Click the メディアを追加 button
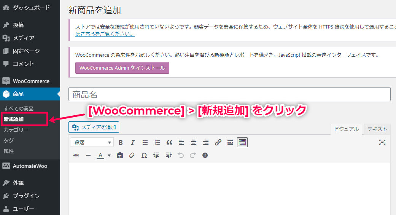This screenshot has height=215, width=396. click(x=94, y=127)
